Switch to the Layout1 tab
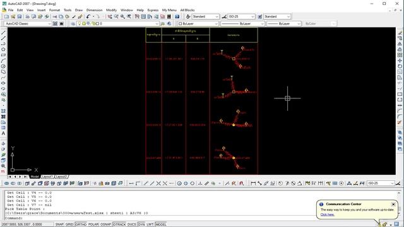 pyautogui.click(x=47, y=177)
